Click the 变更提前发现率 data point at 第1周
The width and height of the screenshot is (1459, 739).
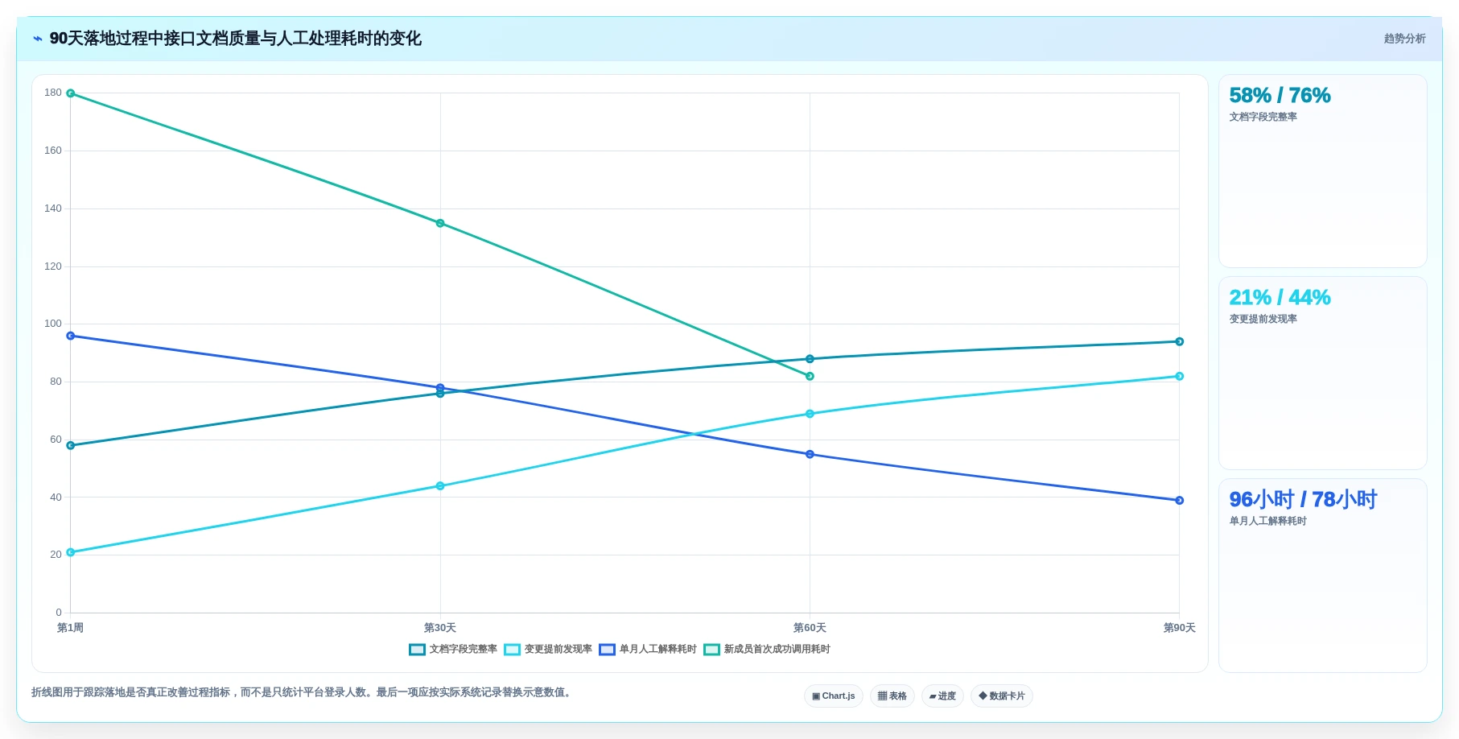[x=71, y=552]
